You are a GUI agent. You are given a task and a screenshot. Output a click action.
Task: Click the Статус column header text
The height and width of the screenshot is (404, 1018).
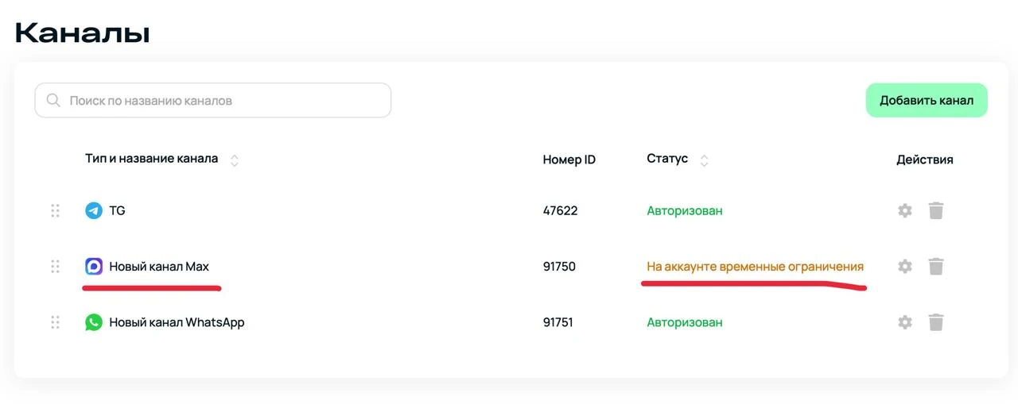[667, 159]
